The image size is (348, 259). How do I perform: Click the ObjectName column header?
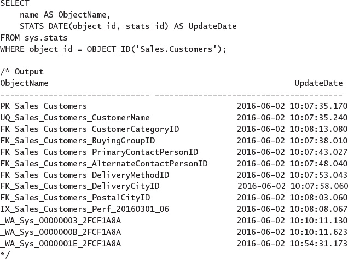point(24,84)
